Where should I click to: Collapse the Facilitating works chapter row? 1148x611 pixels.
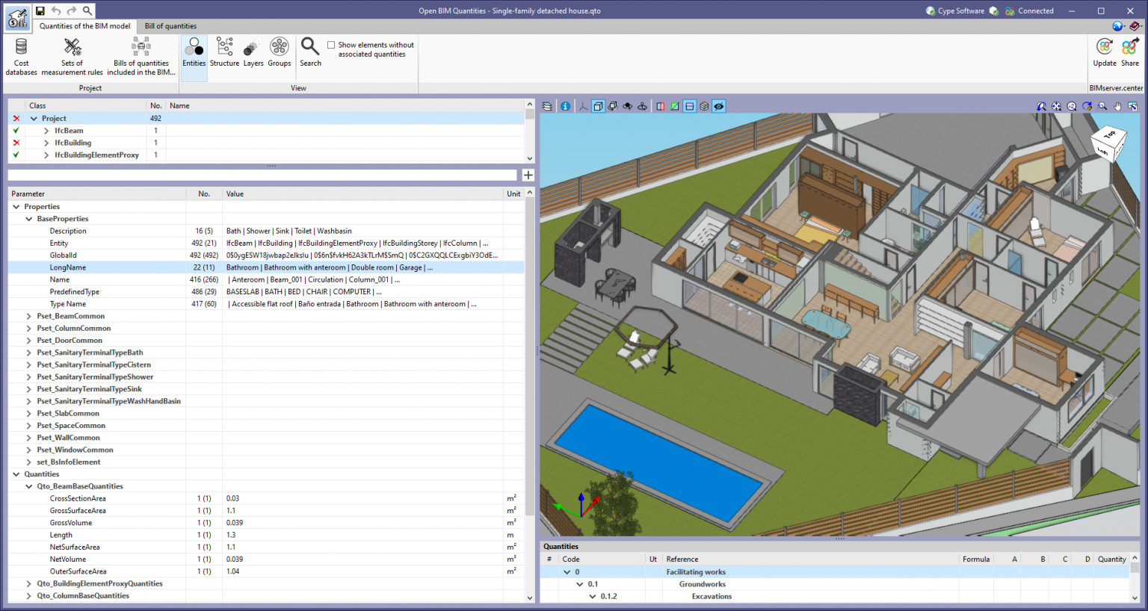(x=567, y=572)
